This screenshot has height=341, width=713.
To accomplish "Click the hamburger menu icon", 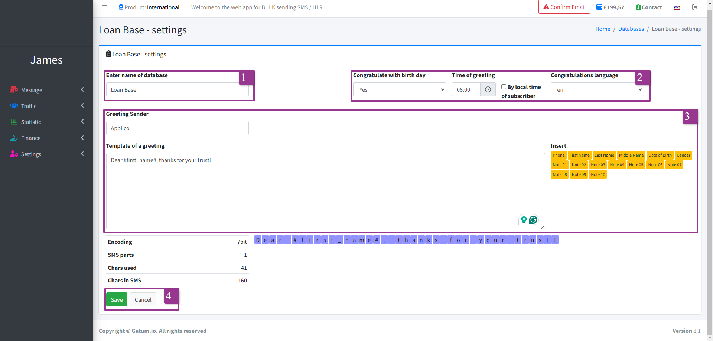I will pos(104,7).
